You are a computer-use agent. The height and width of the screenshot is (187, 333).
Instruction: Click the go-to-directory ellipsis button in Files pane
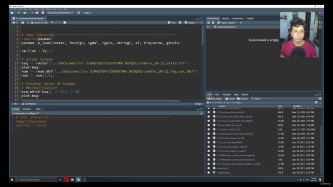pyautogui.click(x=321, y=103)
